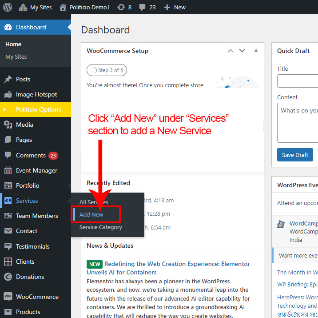The width and height of the screenshot is (318, 318).
Task: Click the comments bubble icon showing 23
Action: pos(142,8)
